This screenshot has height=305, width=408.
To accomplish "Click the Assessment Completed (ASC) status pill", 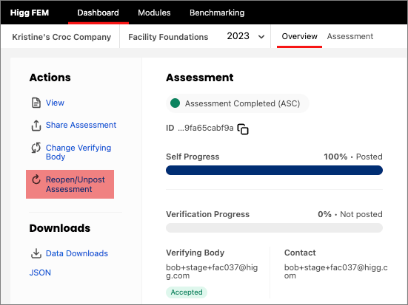I will pos(237,103).
